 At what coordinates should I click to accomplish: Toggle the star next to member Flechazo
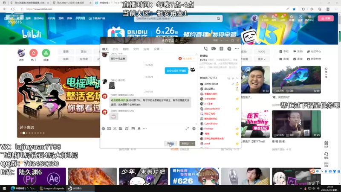coord(237,129)
